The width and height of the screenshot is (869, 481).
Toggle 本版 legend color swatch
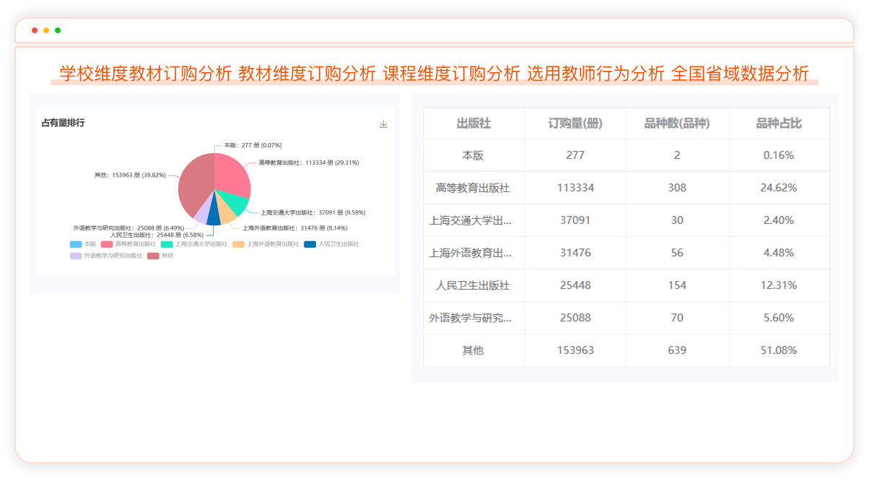pyautogui.click(x=76, y=244)
